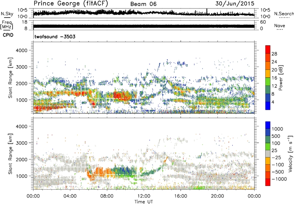Click the '12:00' time tick label
The image size is (294, 204).
[x=144, y=196]
